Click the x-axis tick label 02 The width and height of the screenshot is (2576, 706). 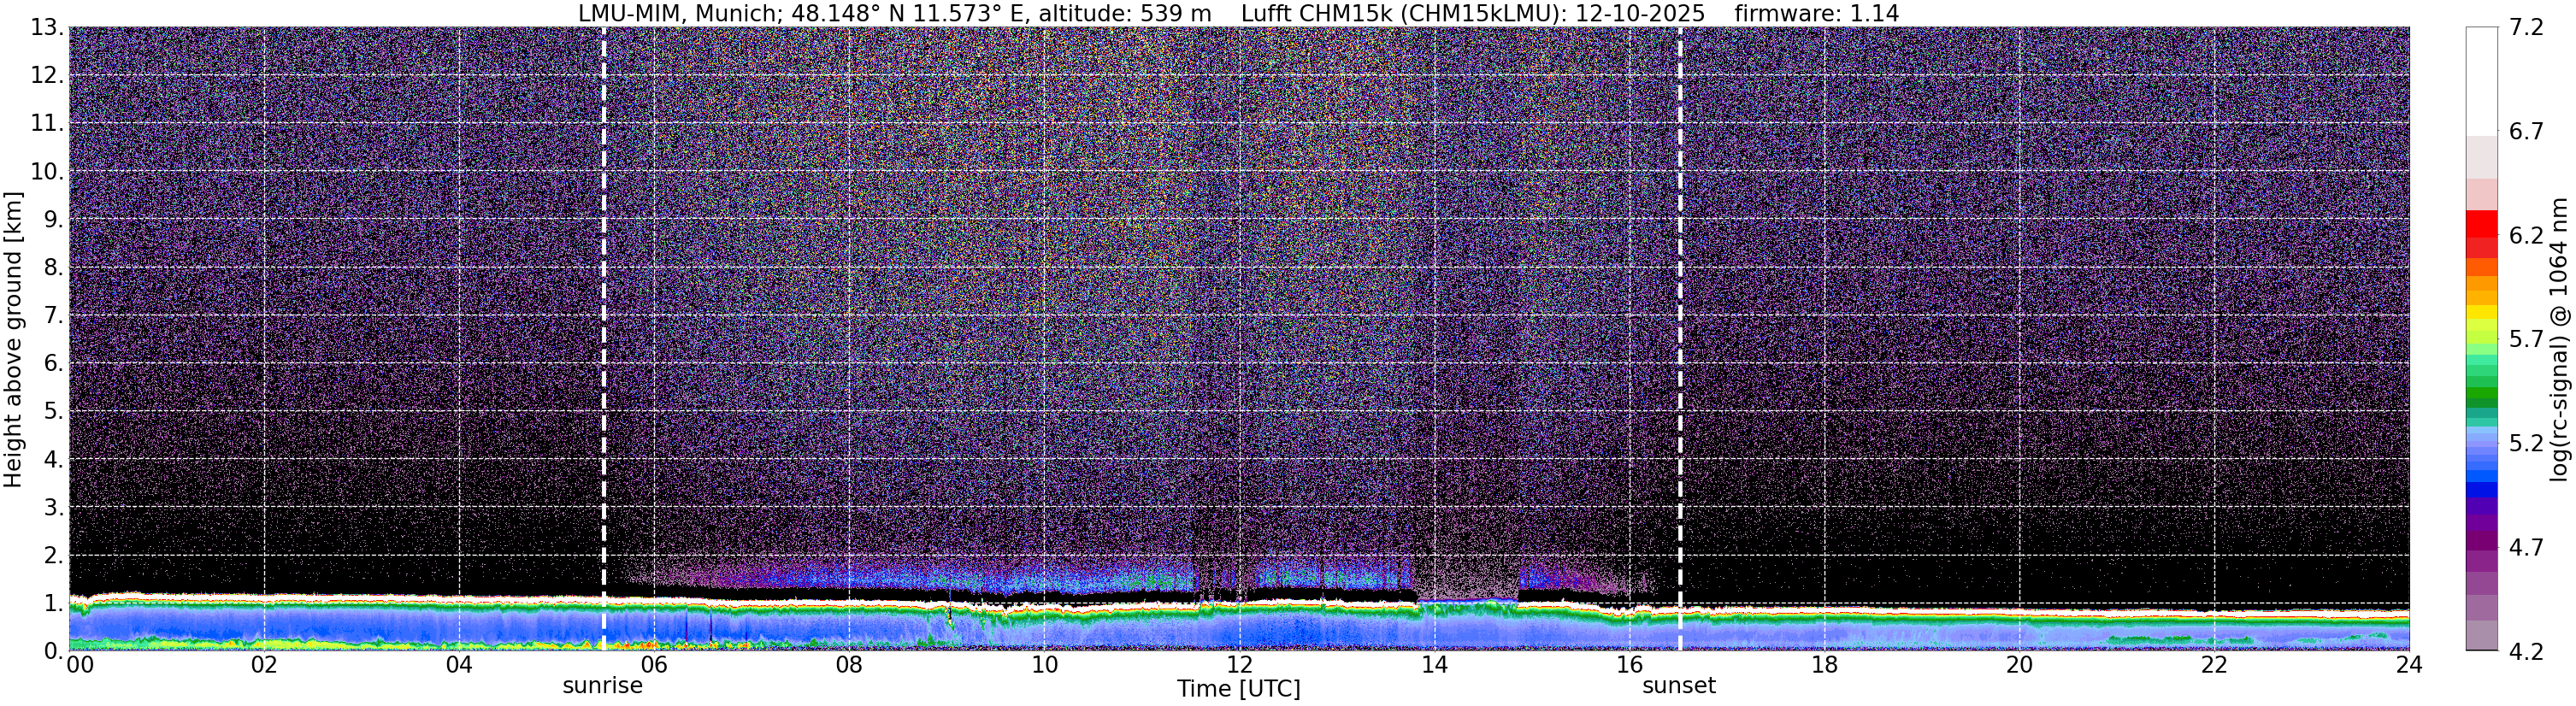point(263,666)
